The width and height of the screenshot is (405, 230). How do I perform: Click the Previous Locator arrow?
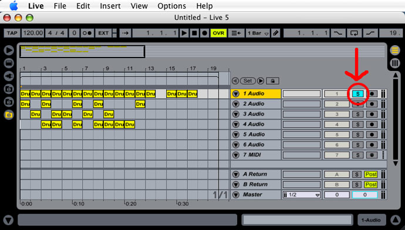pyautogui.click(x=235, y=81)
